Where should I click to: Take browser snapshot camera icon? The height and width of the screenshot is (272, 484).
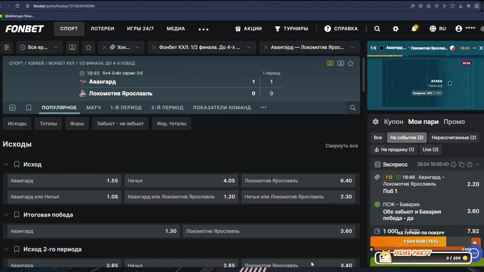[428, 6]
